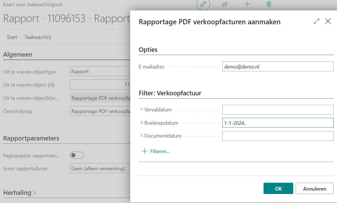
Task: Remove the Documentdatum filter
Action: [142, 136]
